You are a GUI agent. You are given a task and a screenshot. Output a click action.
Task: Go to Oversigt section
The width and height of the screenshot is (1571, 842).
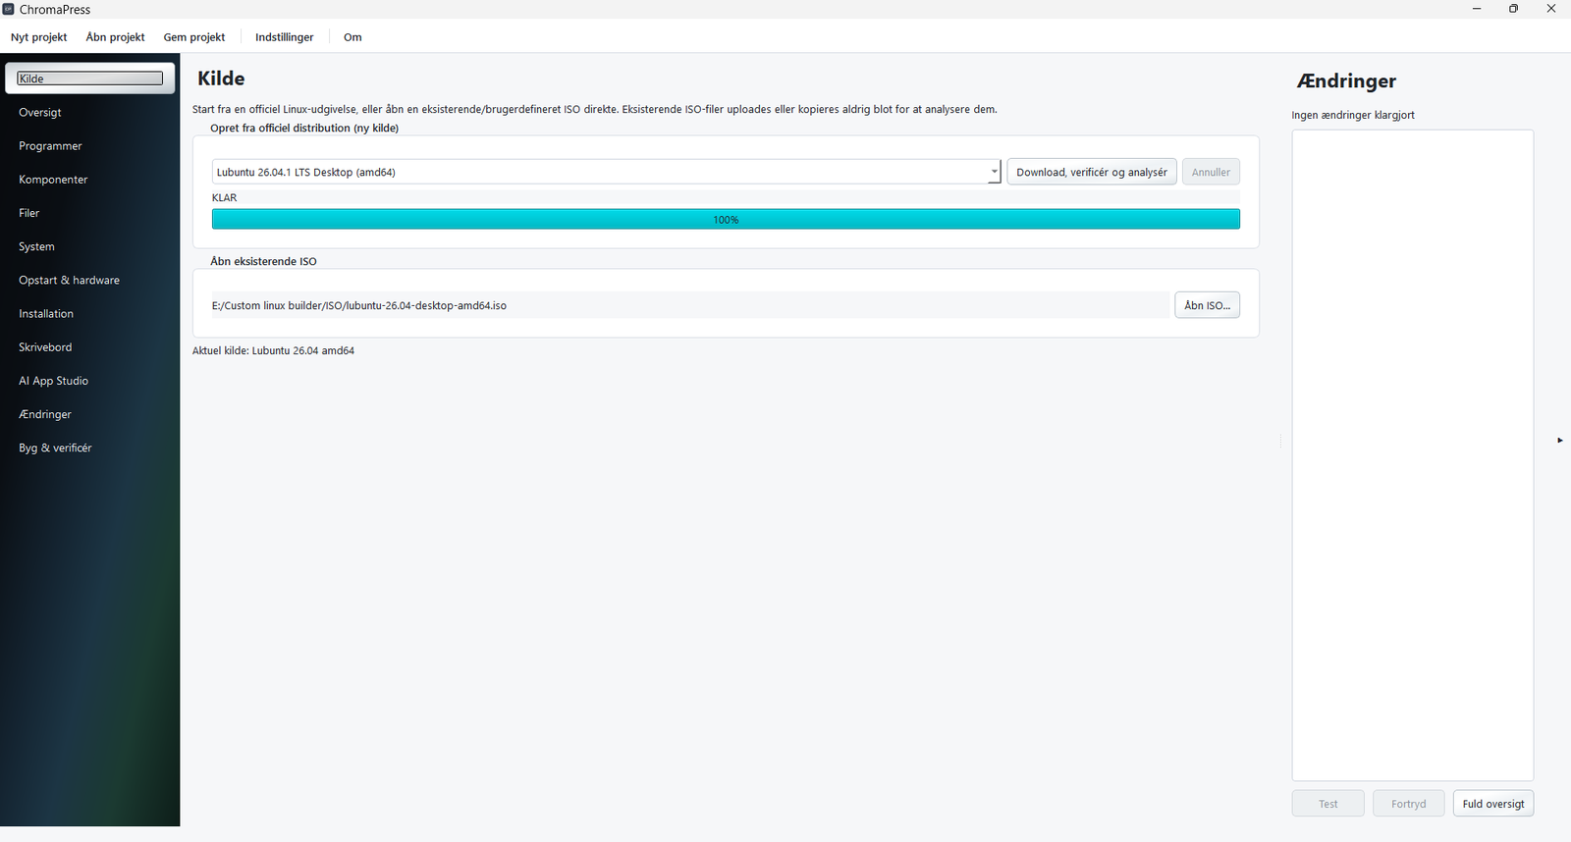tap(90, 112)
